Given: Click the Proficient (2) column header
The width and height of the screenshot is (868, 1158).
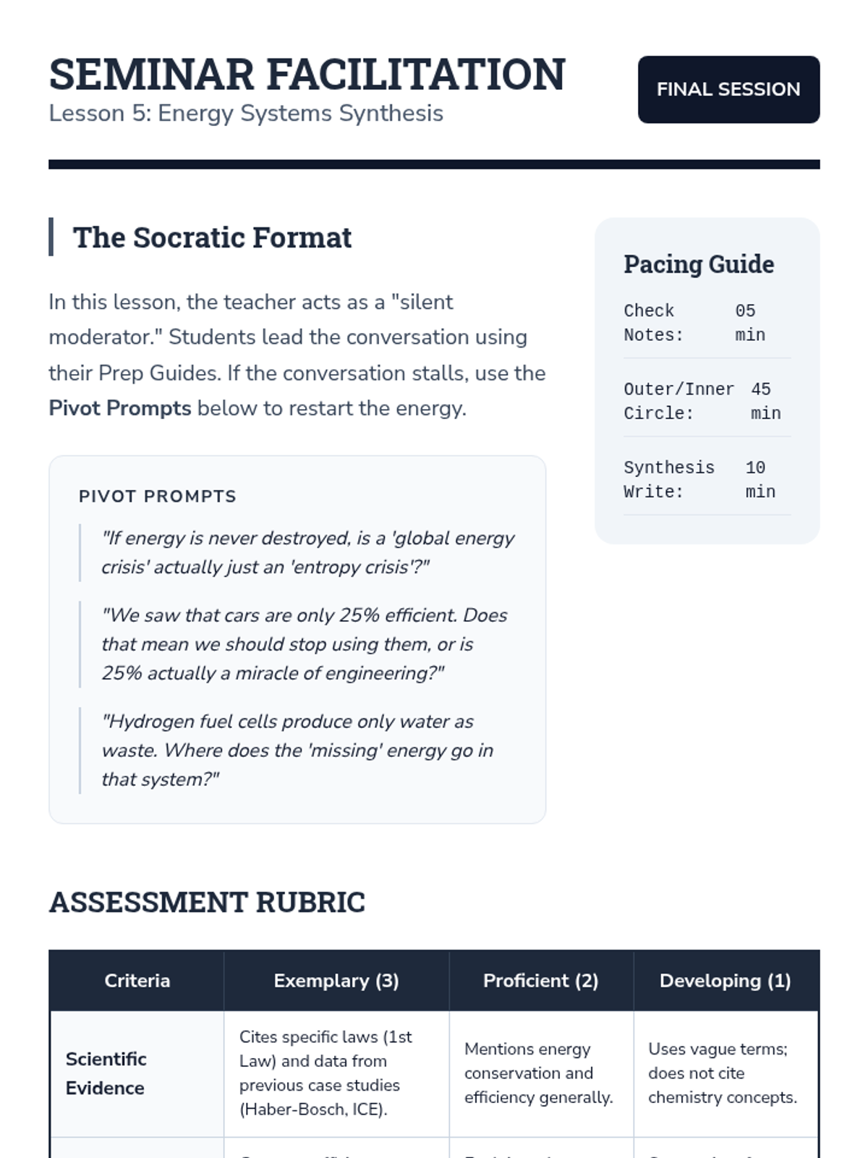Looking at the screenshot, I should pyautogui.click(x=540, y=981).
